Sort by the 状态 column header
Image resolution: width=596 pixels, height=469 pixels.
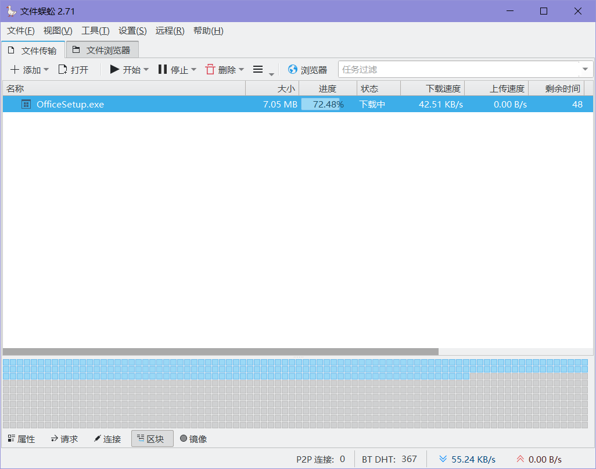click(x=379, y=88)
